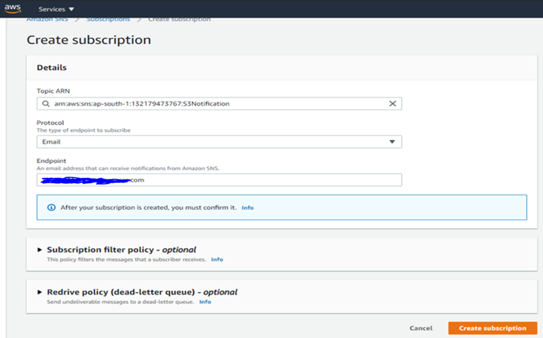Go to Amazon SNS breadcrumb

coord(47,19)
